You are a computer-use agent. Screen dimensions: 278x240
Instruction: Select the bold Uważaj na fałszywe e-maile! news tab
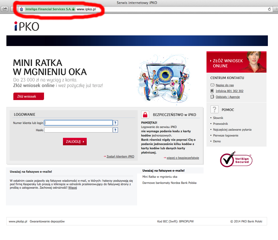click(x=164, y=171)
